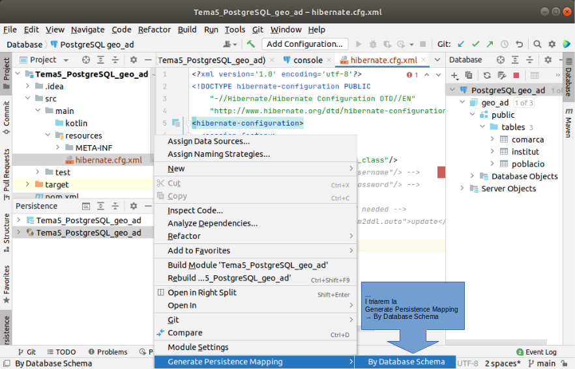
Task: Select the institut table
Action: tap(525, 152)
